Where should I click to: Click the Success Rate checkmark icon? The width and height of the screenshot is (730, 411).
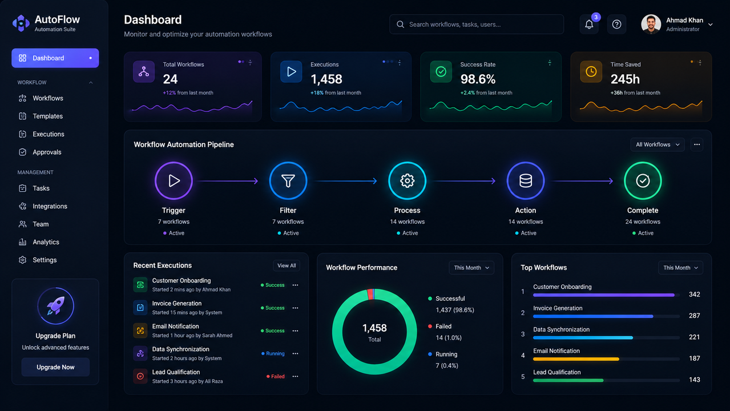441,72
